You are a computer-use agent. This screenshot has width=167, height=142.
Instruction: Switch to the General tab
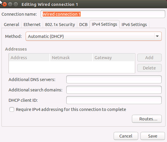click(x=11, y=25)
